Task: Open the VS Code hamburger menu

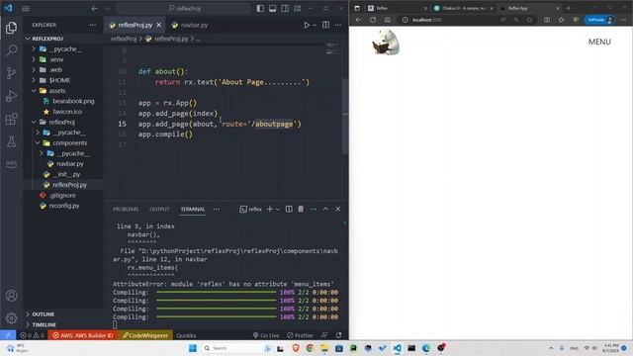Action: tap(26, 9)
